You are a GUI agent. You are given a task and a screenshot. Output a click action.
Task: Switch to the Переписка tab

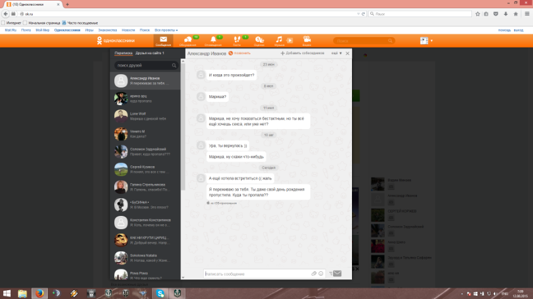pyautogui.click(x=124, y=54)
